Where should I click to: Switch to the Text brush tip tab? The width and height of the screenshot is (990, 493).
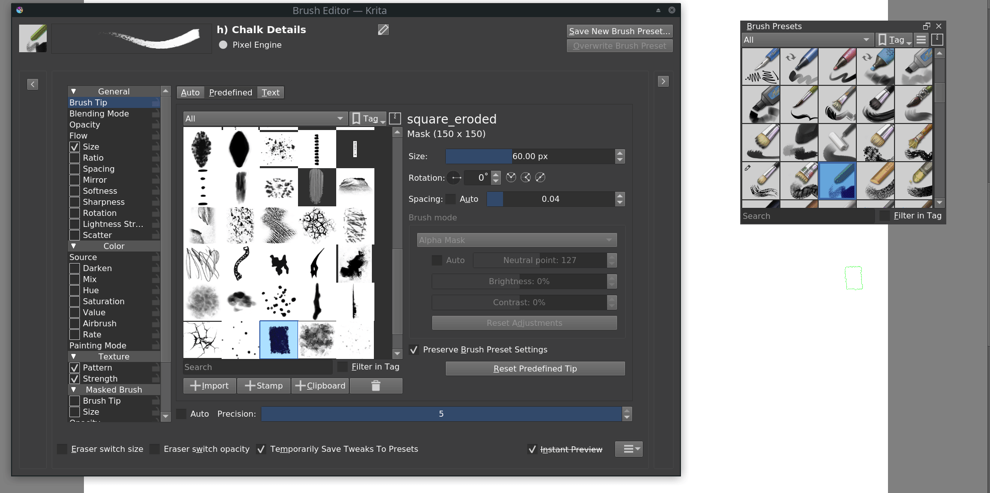click(x=270, y=92)
